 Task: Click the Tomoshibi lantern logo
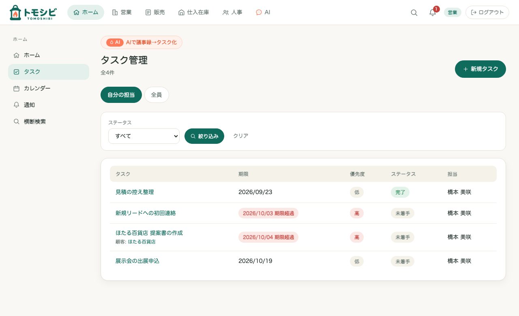click(32, 13)
